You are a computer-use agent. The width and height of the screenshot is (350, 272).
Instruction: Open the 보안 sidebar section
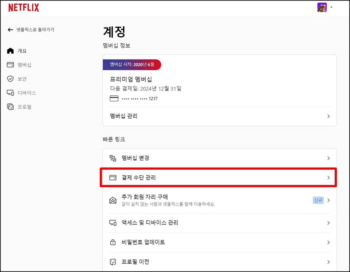[22, 79]
